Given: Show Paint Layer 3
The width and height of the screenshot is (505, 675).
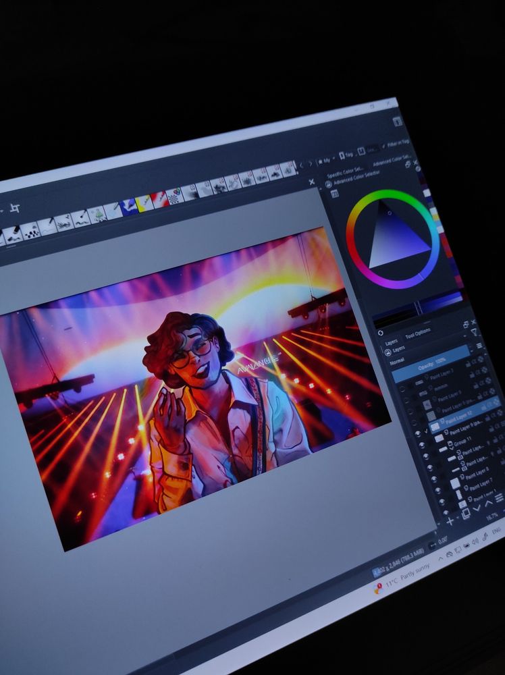Looking at the screenshot, I should (402, 389).
